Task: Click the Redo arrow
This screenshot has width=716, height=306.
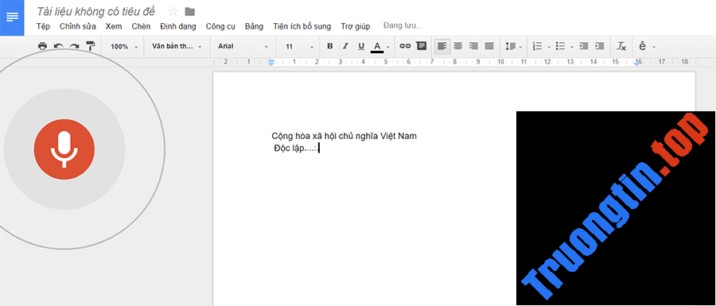Action: tap(75, 46)
